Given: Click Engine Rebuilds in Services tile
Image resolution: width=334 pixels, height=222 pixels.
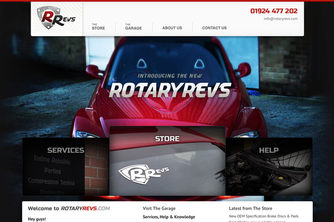Looking at the screenshot, I should tap(52, 160).
